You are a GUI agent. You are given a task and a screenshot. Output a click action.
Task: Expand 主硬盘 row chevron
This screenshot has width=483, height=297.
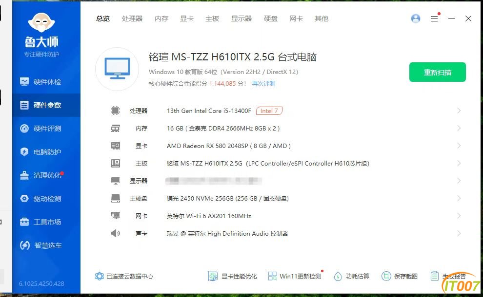[459, 198]
